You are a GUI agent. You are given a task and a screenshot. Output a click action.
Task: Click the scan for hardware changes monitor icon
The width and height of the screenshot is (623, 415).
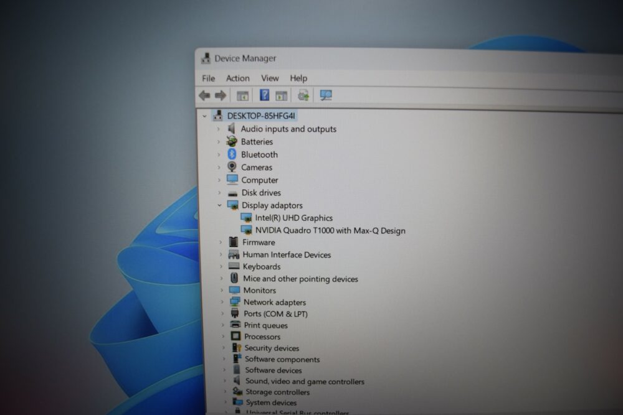326,95
